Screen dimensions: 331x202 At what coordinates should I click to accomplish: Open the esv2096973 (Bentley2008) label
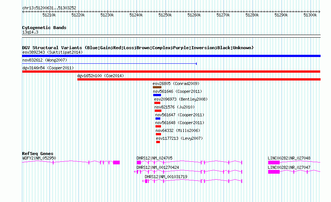[181, 99]
